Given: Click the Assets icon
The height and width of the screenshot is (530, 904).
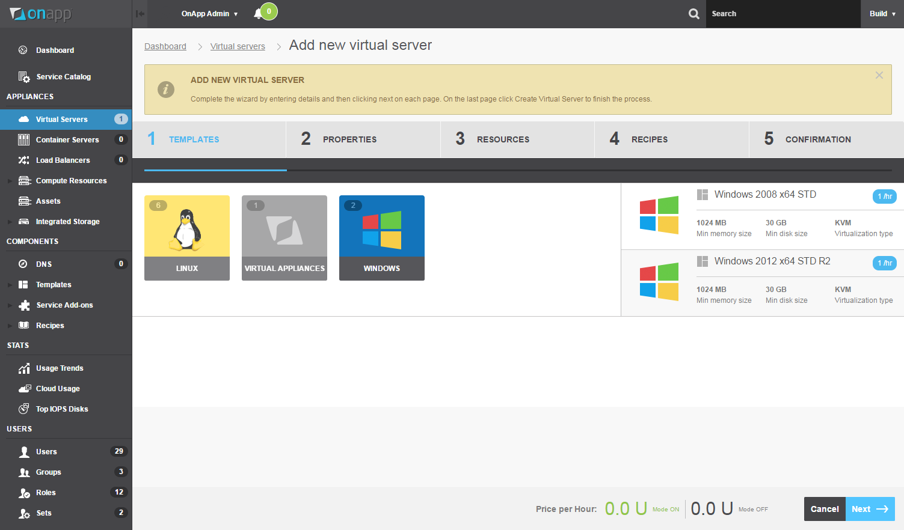Looking at the screenshot, I should (25, 201).
